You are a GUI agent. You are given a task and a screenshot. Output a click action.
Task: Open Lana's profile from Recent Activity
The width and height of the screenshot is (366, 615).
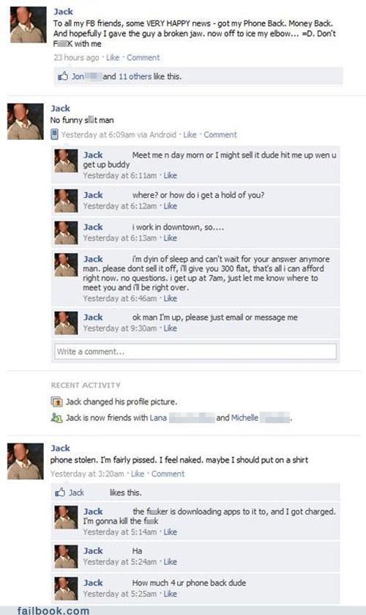click(x=158, y=418)
